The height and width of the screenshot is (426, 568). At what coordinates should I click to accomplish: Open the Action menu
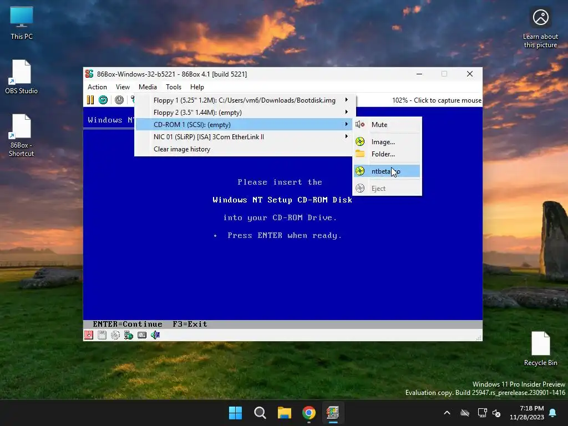(x=97, y=87)
